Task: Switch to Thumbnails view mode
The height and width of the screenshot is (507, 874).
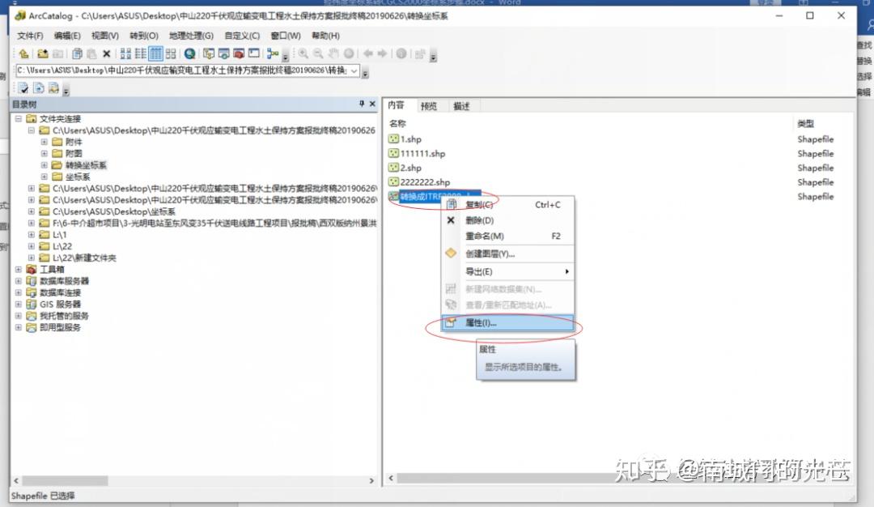Action: 171,53
